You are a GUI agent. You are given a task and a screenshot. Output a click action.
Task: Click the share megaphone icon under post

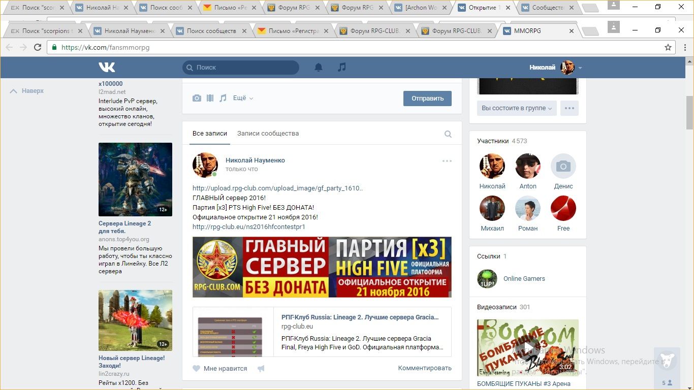(261, 369)
